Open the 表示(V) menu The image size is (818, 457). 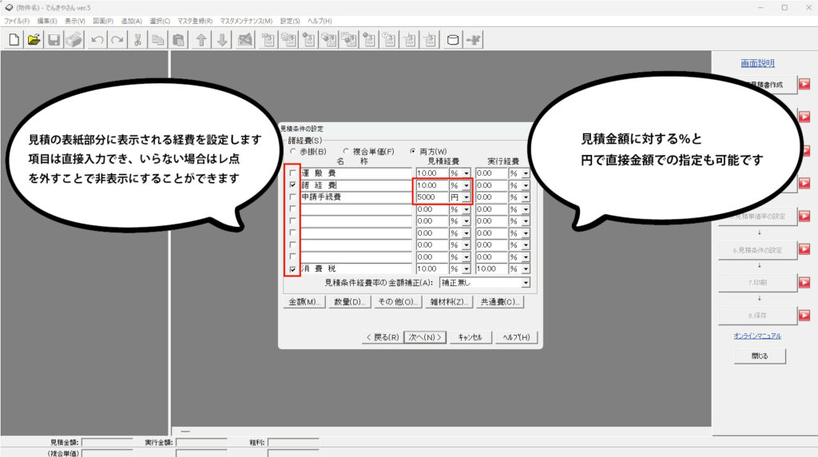74,21
